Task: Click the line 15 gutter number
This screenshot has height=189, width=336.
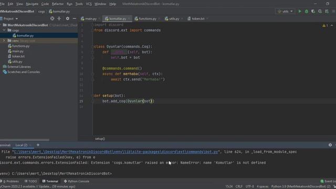Action: [x=81, y=101]
